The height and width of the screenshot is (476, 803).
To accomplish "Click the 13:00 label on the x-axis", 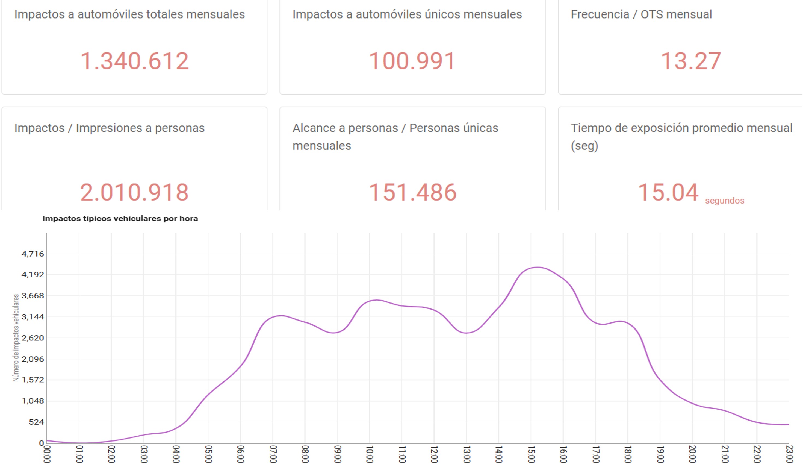I will point(467,454).
